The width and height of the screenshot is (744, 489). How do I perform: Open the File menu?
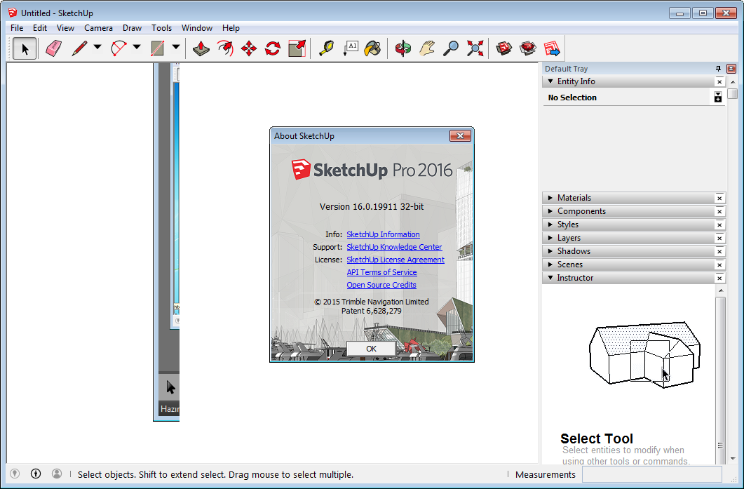17,28
